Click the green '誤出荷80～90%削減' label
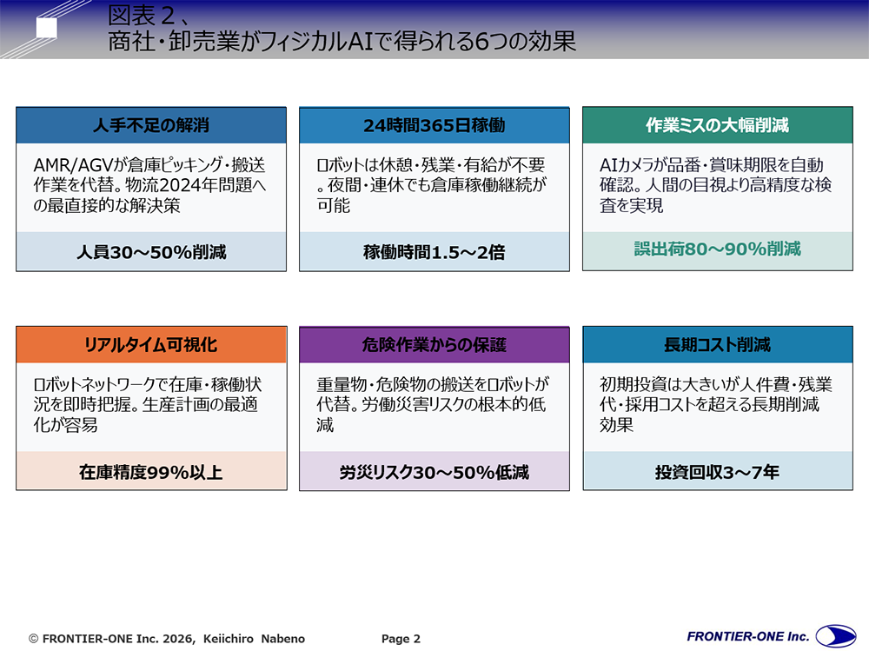 [x=718, y=249]
